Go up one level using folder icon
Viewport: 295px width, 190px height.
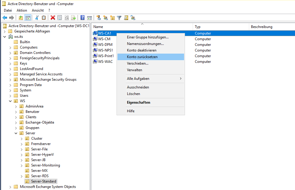click(21, 18)
